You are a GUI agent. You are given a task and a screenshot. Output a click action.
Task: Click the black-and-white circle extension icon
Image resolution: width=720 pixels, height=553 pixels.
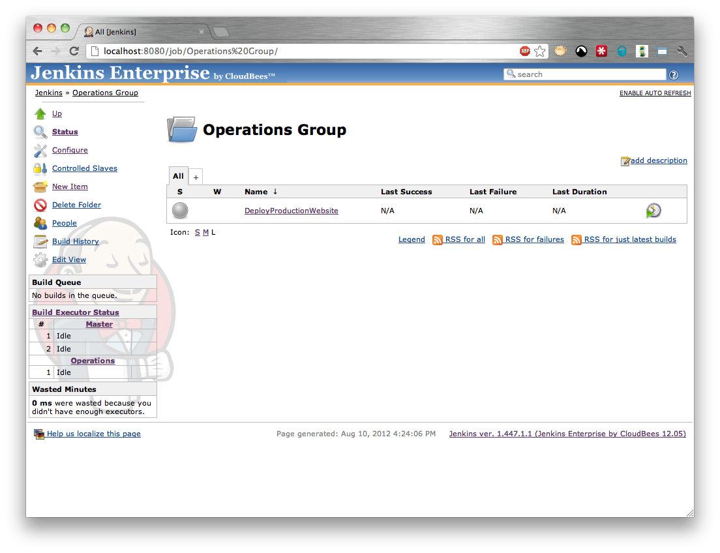pos(581,51)
